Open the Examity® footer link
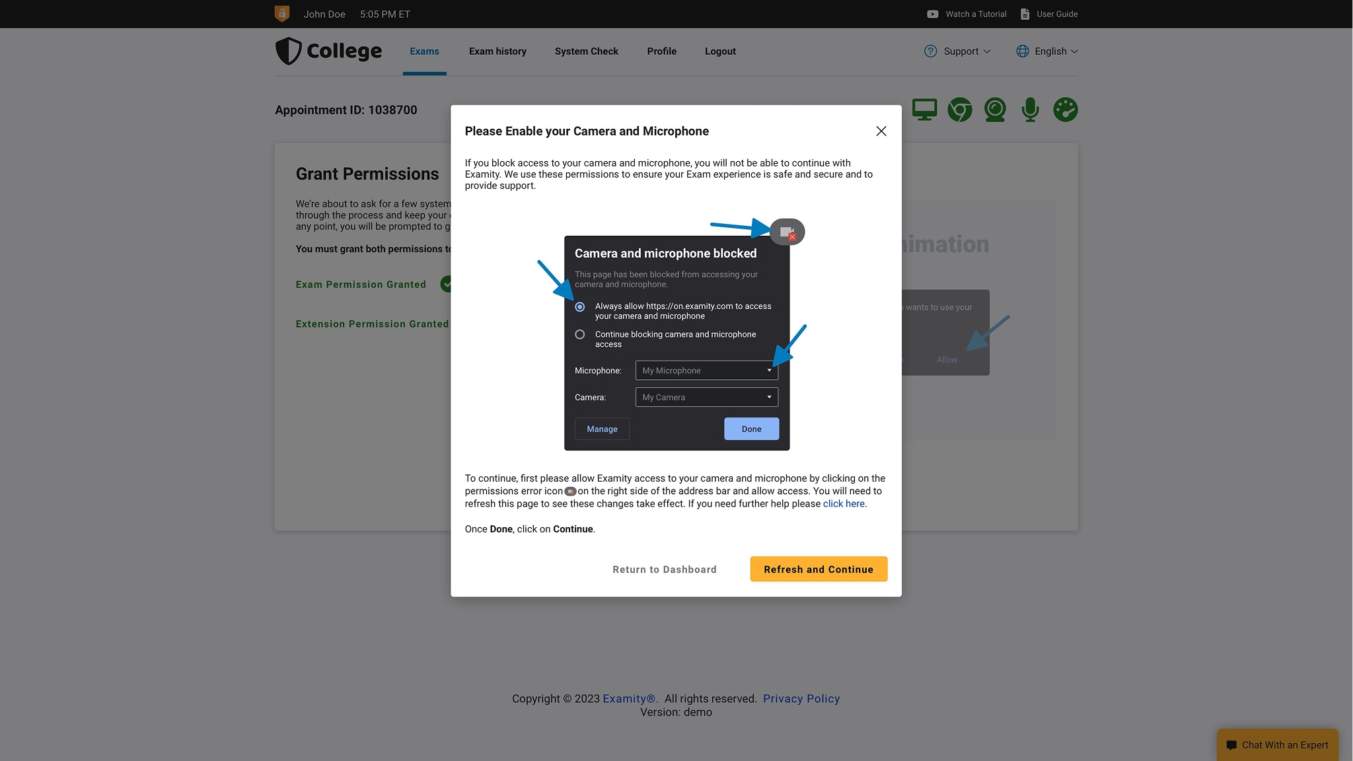The image size is (1353, 761). click(x=628, y=699)
